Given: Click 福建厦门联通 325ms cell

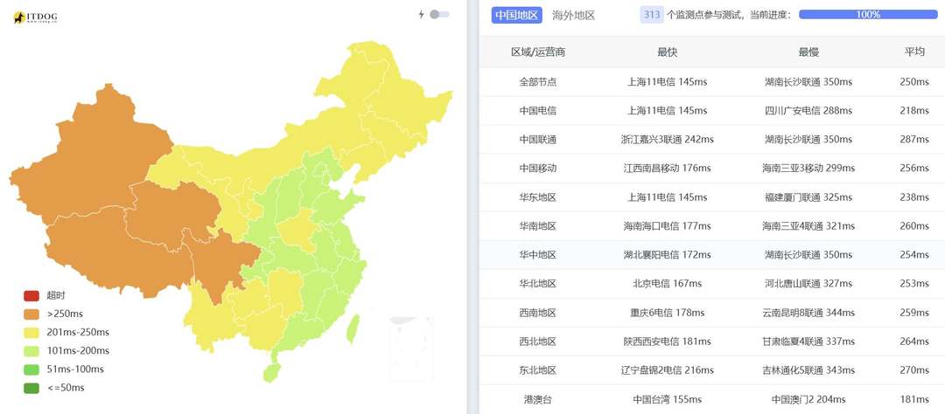Looking at the screenshot, I should click(808, 197).
